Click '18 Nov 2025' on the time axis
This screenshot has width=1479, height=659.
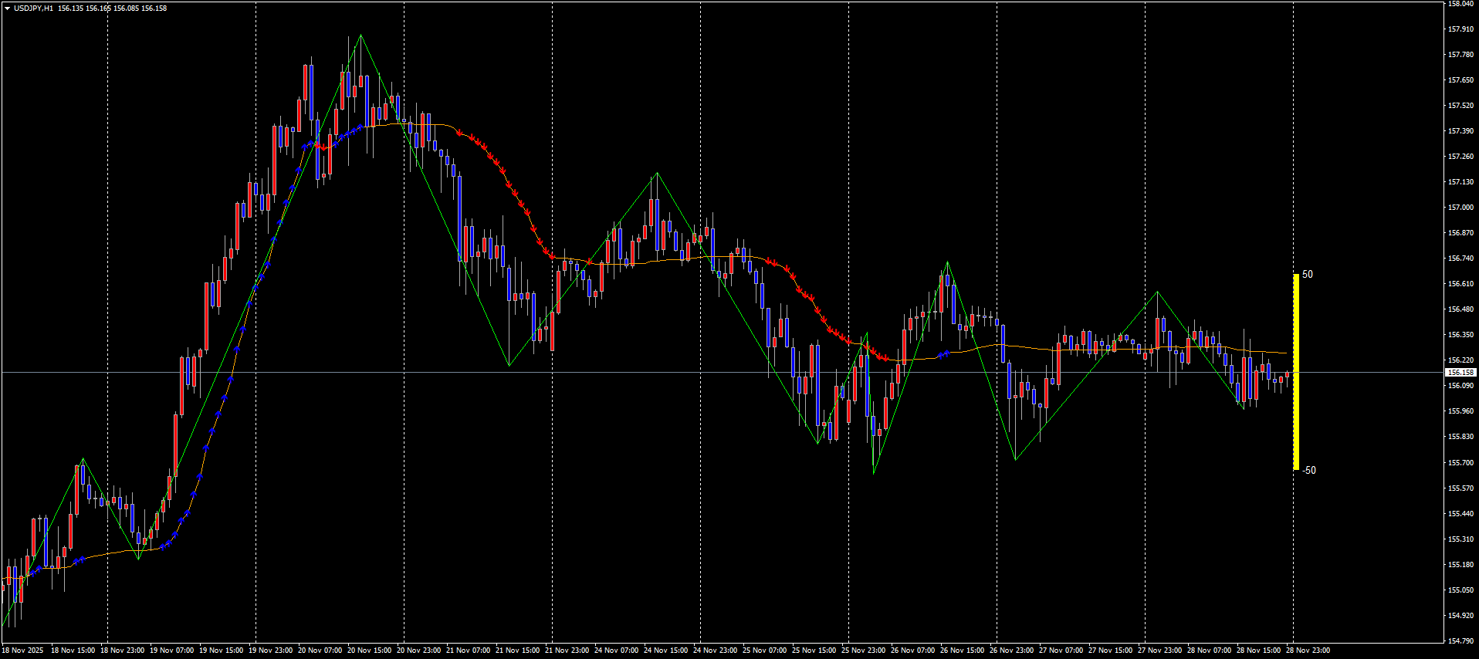pyautogui.click(x=22, y=651)
